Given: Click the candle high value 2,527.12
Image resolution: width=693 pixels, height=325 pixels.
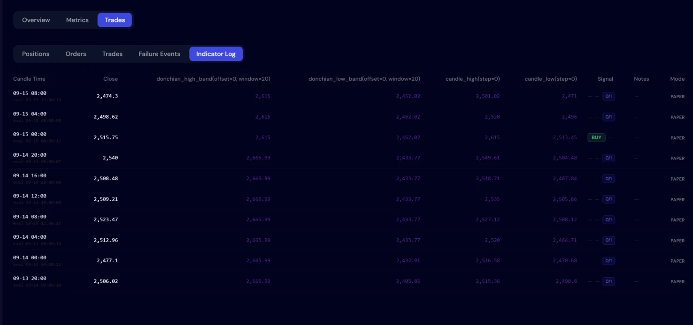Looking at the screenshot, I should pos(488,219).
